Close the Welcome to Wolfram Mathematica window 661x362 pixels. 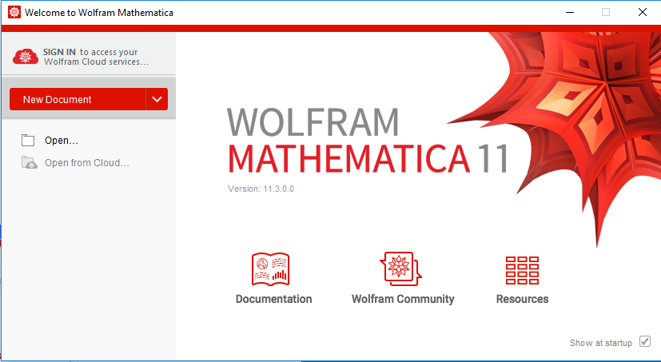(x=642, y=12)
